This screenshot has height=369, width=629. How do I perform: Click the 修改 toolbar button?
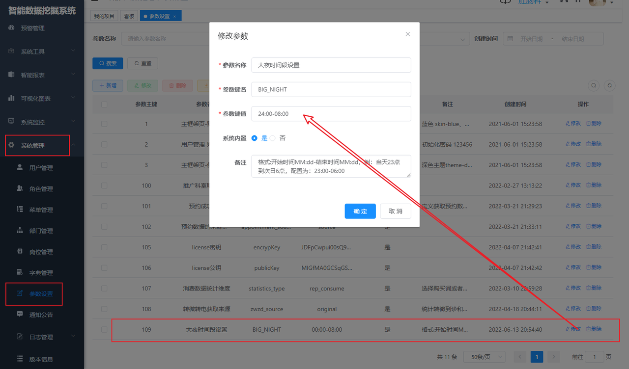(143, 85)
